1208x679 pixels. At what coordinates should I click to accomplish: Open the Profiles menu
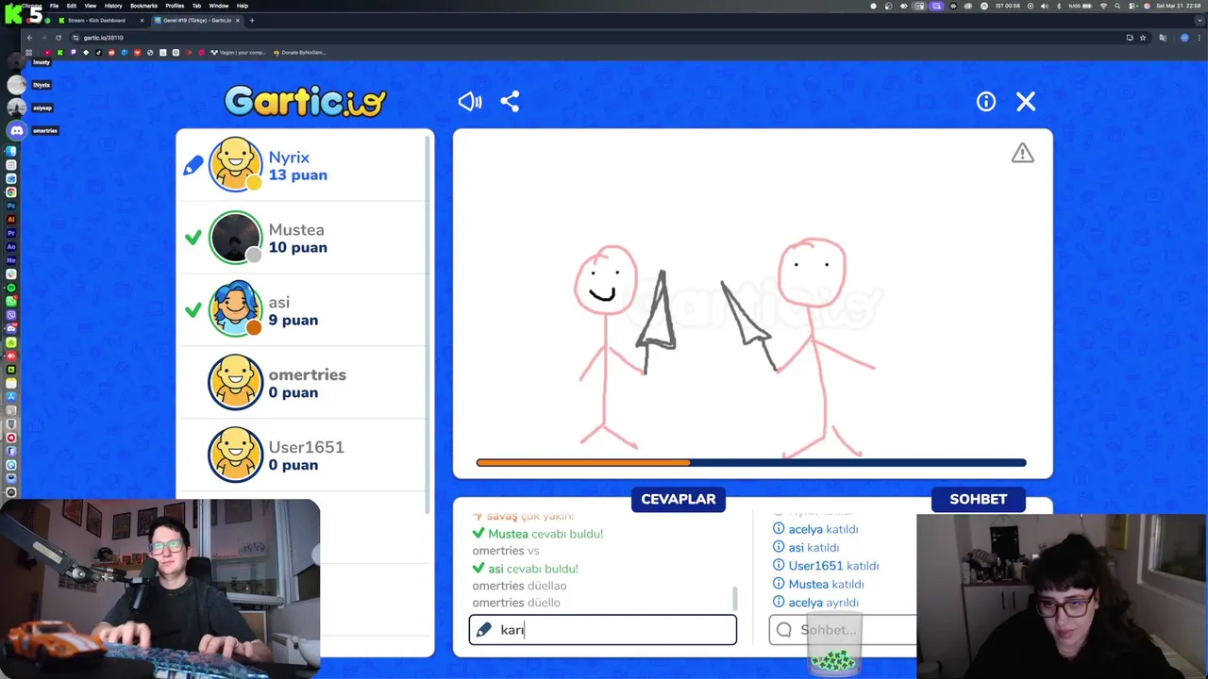coord(175,6)
